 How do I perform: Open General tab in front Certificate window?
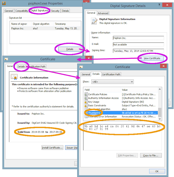(x=86, y=74)
